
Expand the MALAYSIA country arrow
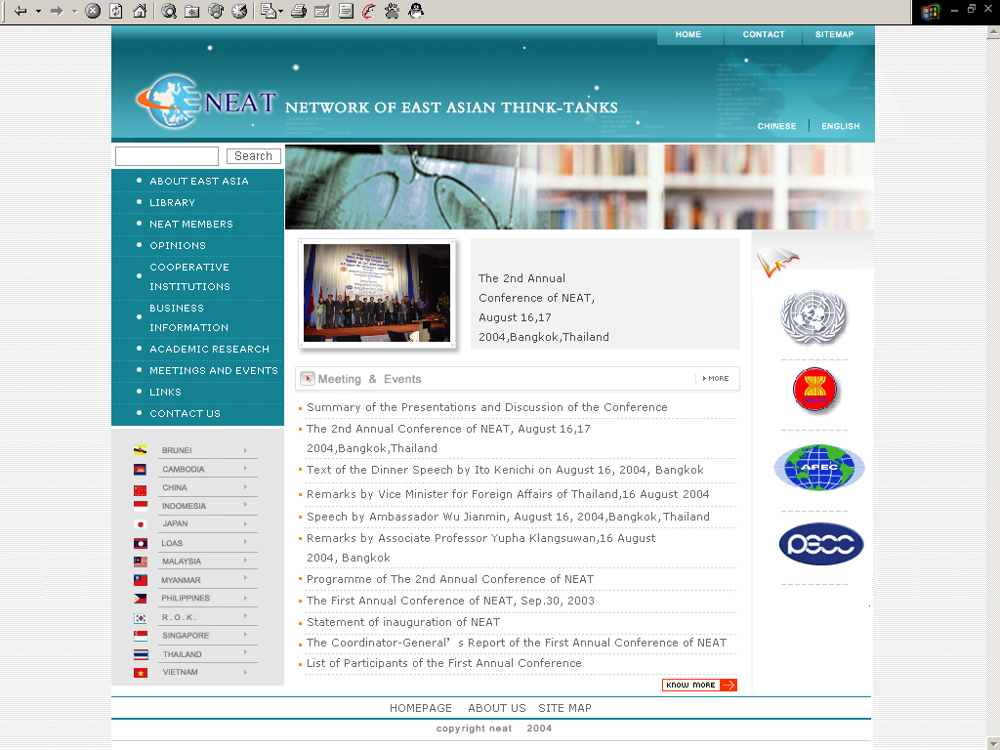(x=245, y=560)
